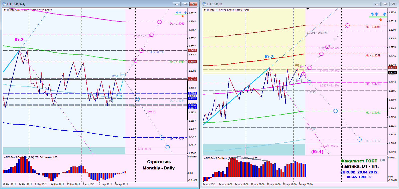Viewport: 399px width, 189px height.
Task: Click the 25 Apr 11:00 label on the H1 time axis
Action: click(x=274, y=184)
